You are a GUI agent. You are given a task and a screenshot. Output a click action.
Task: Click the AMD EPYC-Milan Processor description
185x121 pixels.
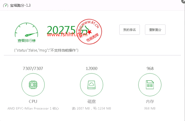coord(33,108)
